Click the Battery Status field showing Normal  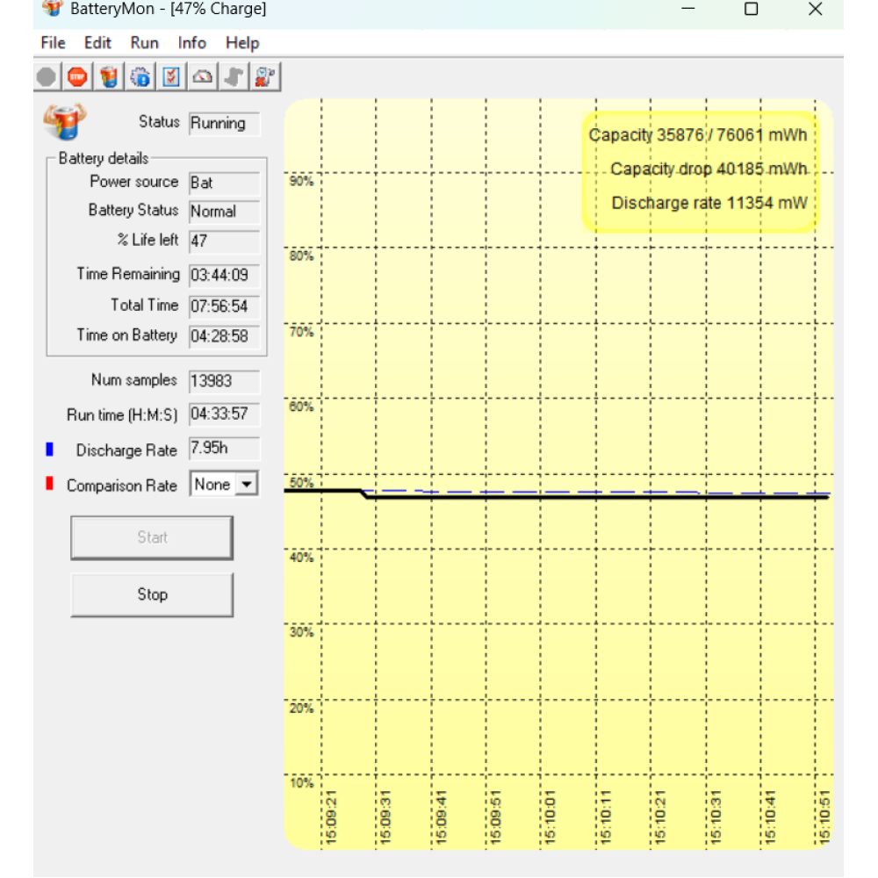click(x=224, y=212)
